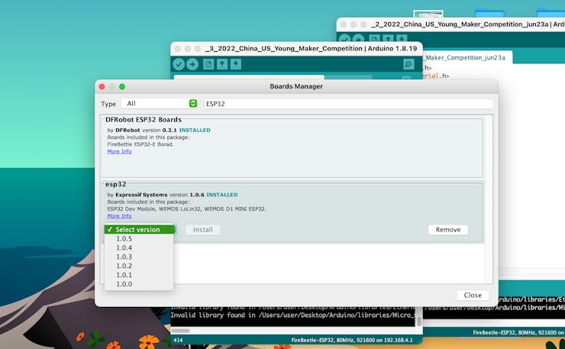Viewport: 565px width, 349px height.
Task: Click the Type label in Boards Manager
Action: (x=108, y=104)
